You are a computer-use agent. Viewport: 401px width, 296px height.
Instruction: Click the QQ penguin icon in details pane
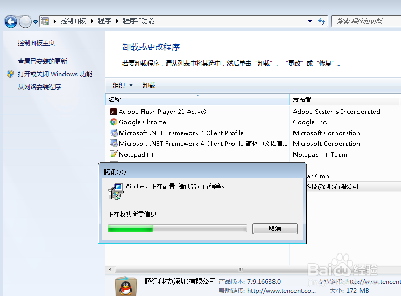pyautogui.click(x=126, y=287)
